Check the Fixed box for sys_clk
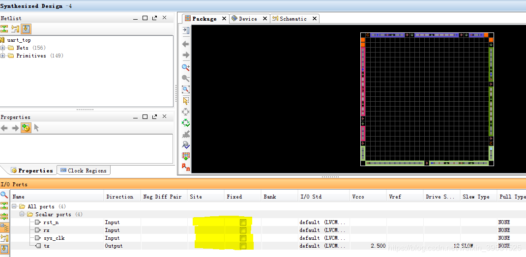Viewport: 526px width, 257px height. pyautogui.click(x=243, y=238)
